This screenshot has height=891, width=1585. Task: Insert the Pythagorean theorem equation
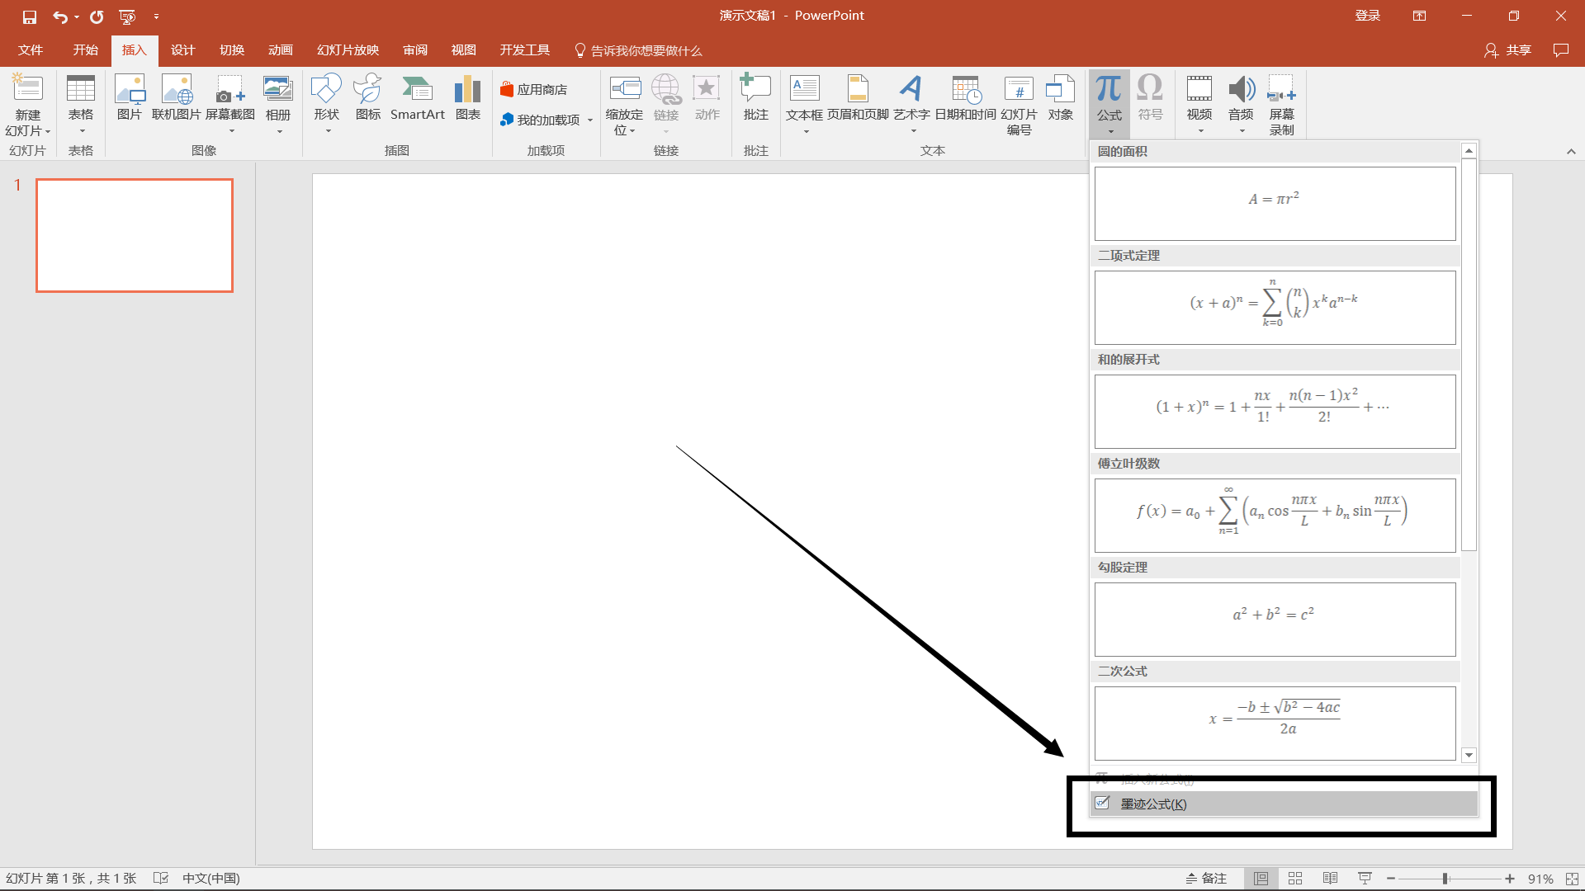(x=1275, y=620)
